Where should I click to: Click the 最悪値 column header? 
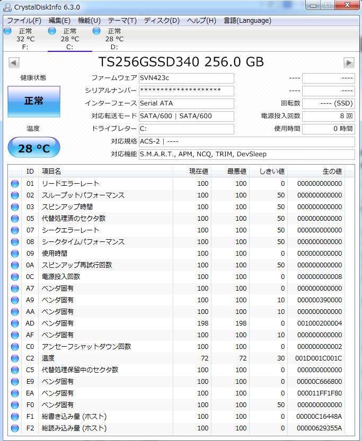(x=230, y=172)
